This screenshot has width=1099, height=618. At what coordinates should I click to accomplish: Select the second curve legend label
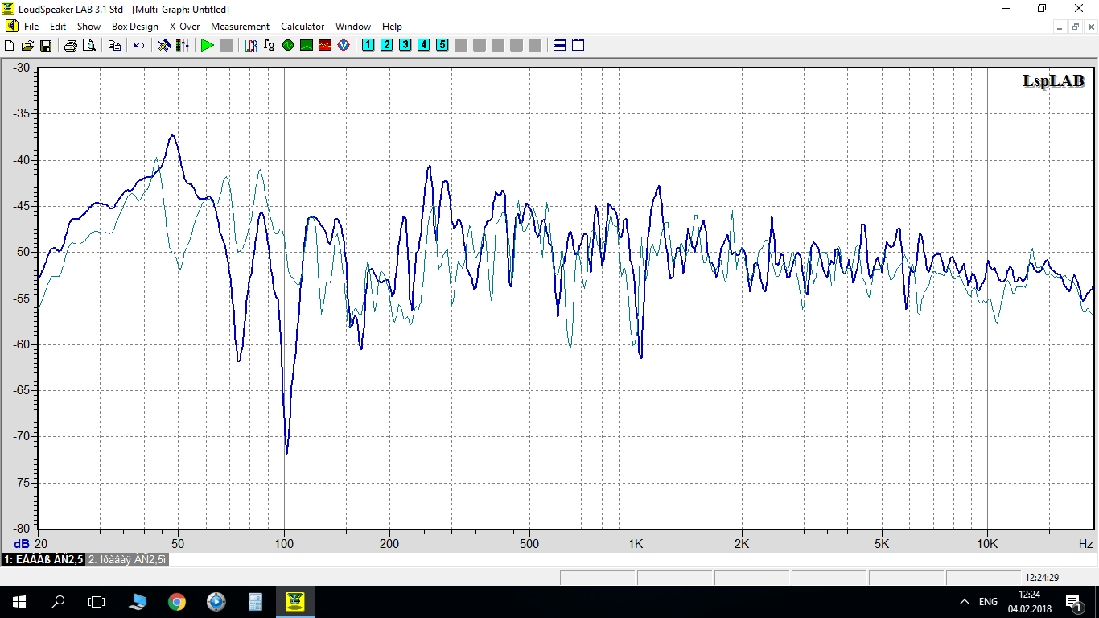127,559
